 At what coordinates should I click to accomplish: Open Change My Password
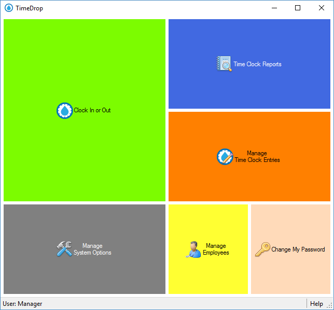(x=290, y=249)
